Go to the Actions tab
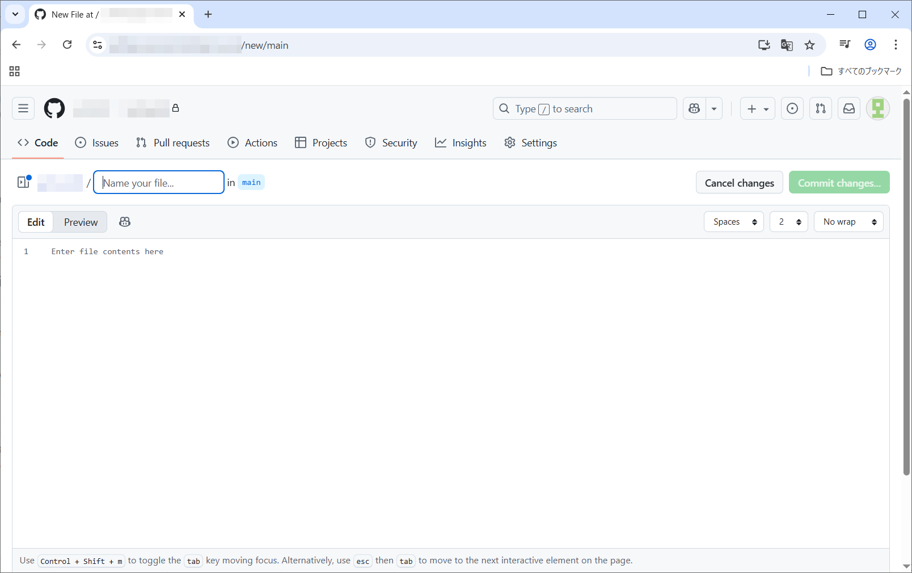 pos(252,143)
